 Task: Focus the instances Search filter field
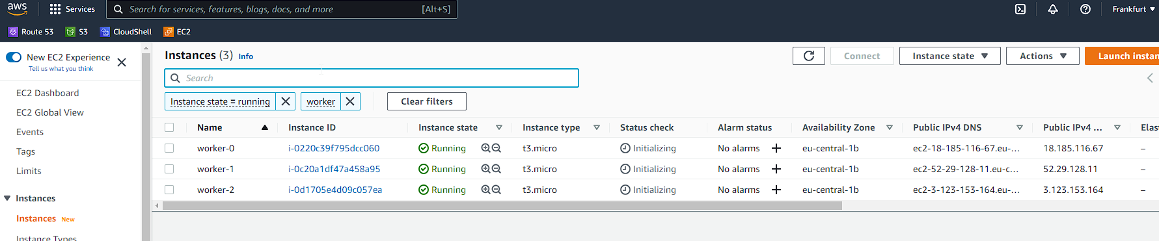[x=372, y=78]
